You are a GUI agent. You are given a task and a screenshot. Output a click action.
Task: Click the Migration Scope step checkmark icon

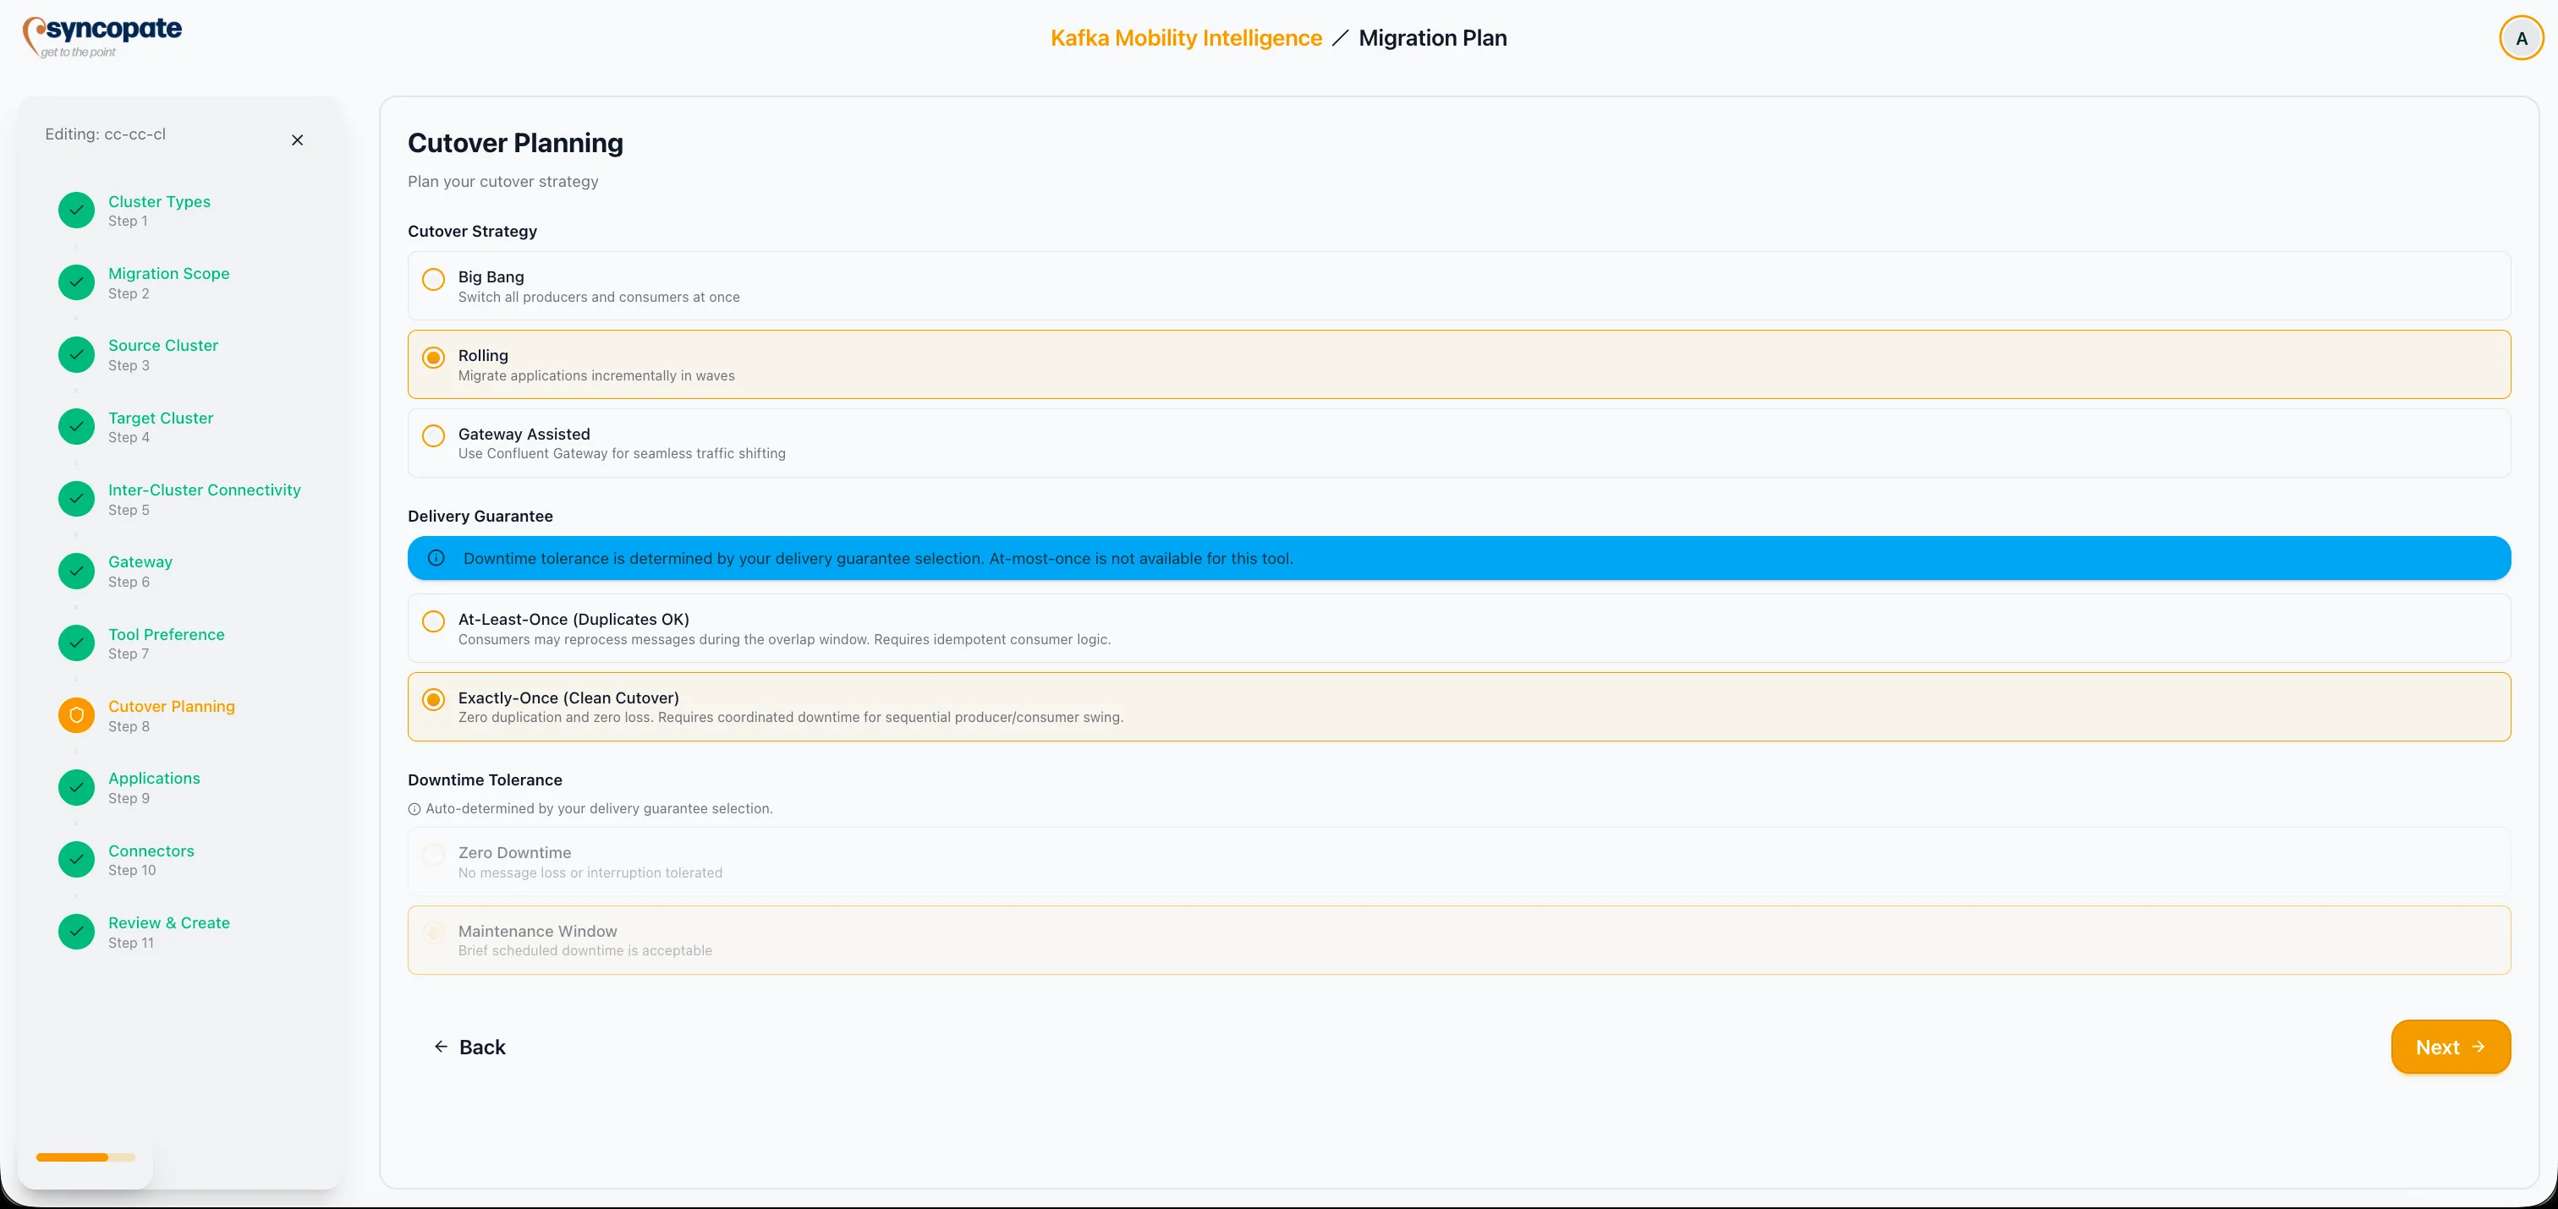(x=76, y=282)
